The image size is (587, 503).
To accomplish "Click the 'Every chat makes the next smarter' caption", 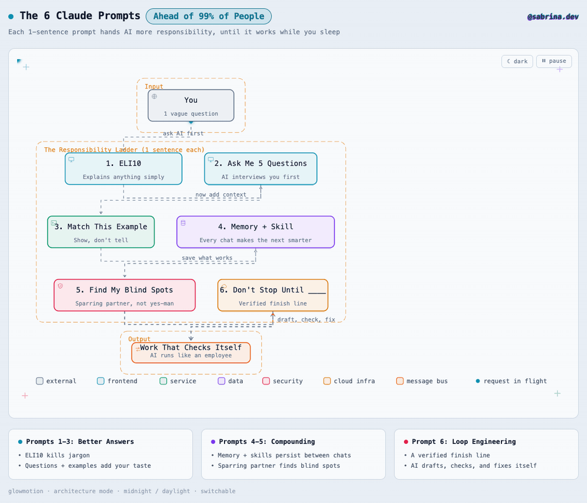I will [255, 240].
